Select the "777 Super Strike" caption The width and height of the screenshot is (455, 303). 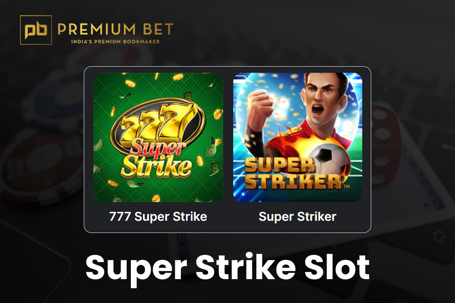click(158, 216)
